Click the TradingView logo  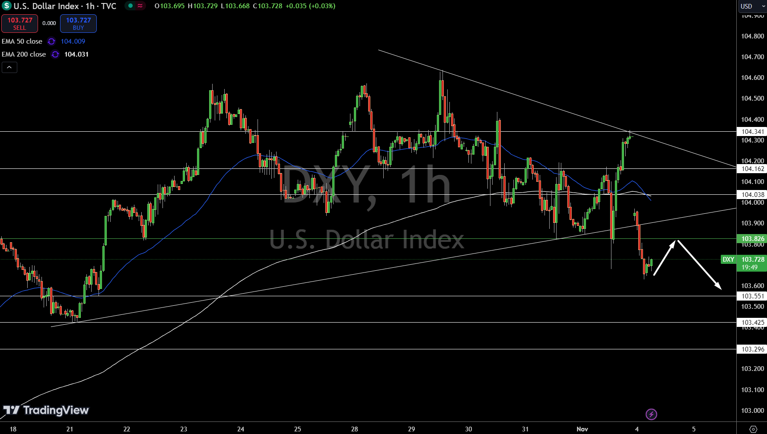[46, 410]
